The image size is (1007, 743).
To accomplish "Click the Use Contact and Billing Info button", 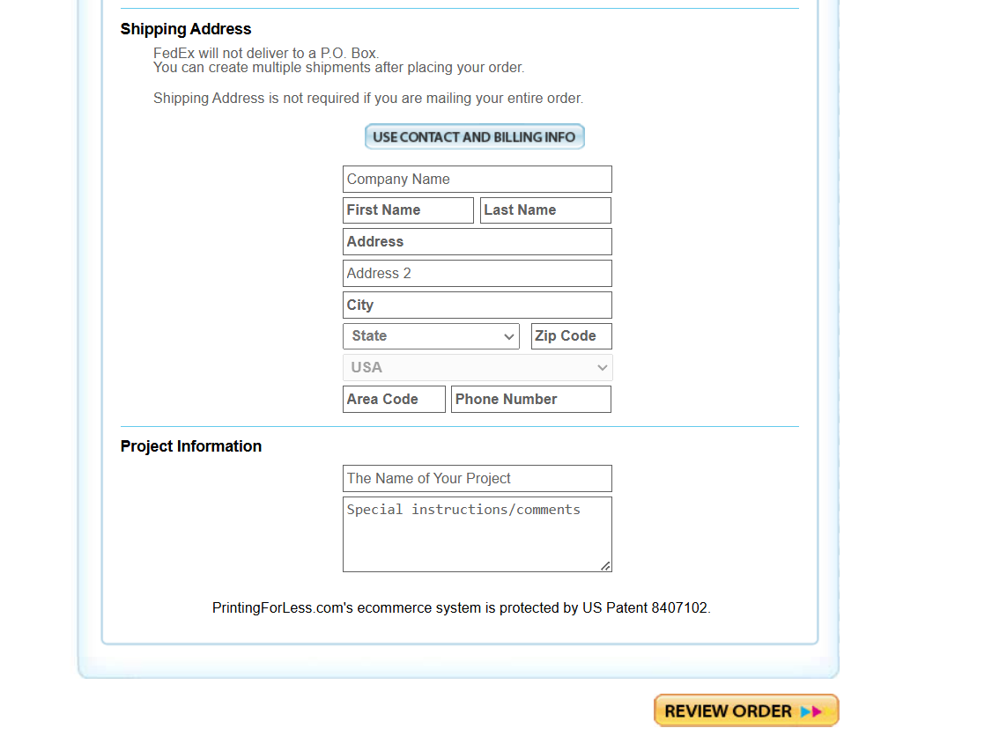I will point(474,136).
